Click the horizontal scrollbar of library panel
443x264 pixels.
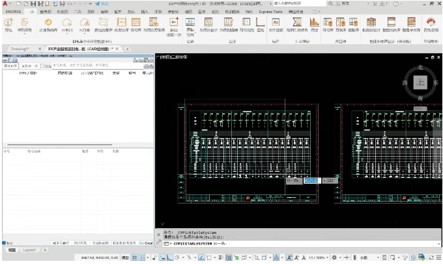tap(60, 145)
